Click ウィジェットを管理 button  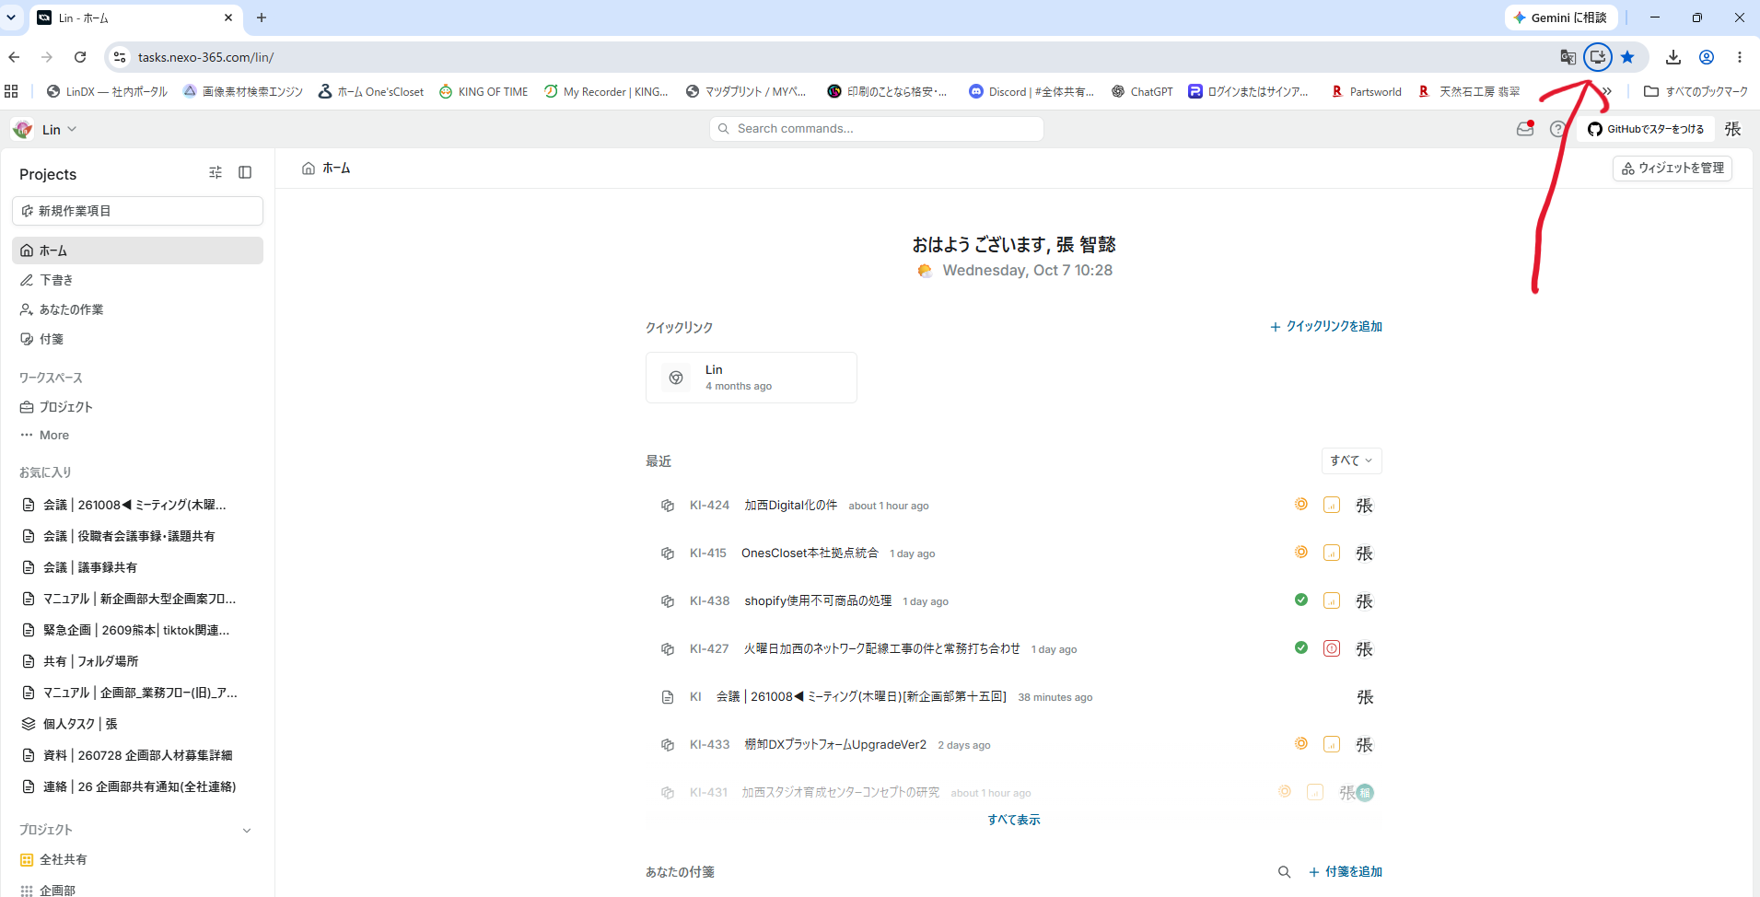[x=1673, y=168]
